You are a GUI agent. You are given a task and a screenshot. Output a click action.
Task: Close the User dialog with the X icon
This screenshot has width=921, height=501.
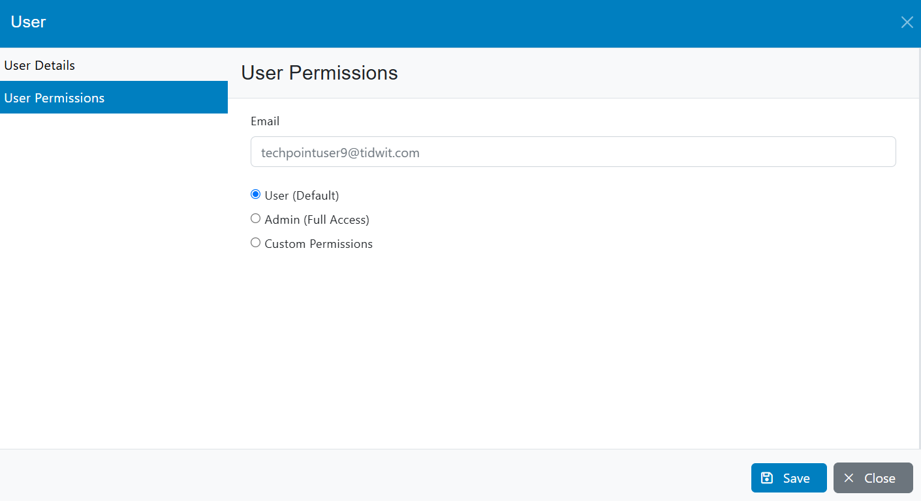(x=907, y=22)
